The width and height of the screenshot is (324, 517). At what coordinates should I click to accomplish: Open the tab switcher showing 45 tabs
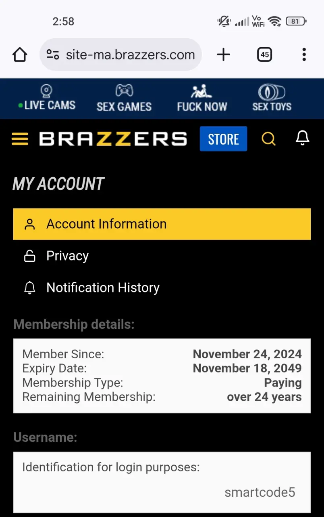265,55
